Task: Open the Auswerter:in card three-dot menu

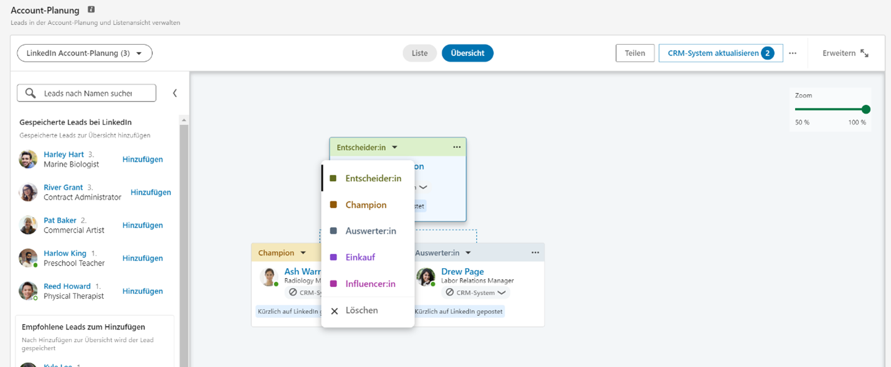Action: 535,253
